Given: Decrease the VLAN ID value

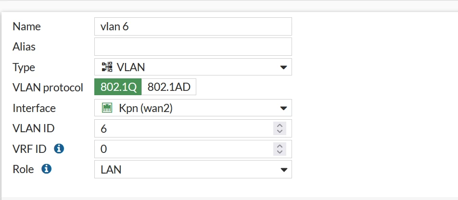Looking at the screenshot, I should (280, 131).
